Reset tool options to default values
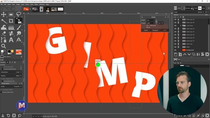 click(x=20, y=116)
